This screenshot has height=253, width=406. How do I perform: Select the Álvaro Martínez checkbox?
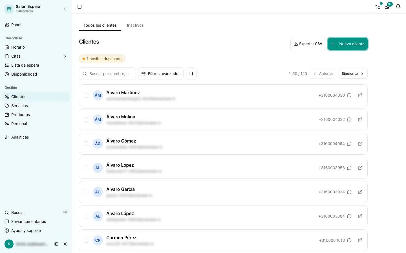86,95
